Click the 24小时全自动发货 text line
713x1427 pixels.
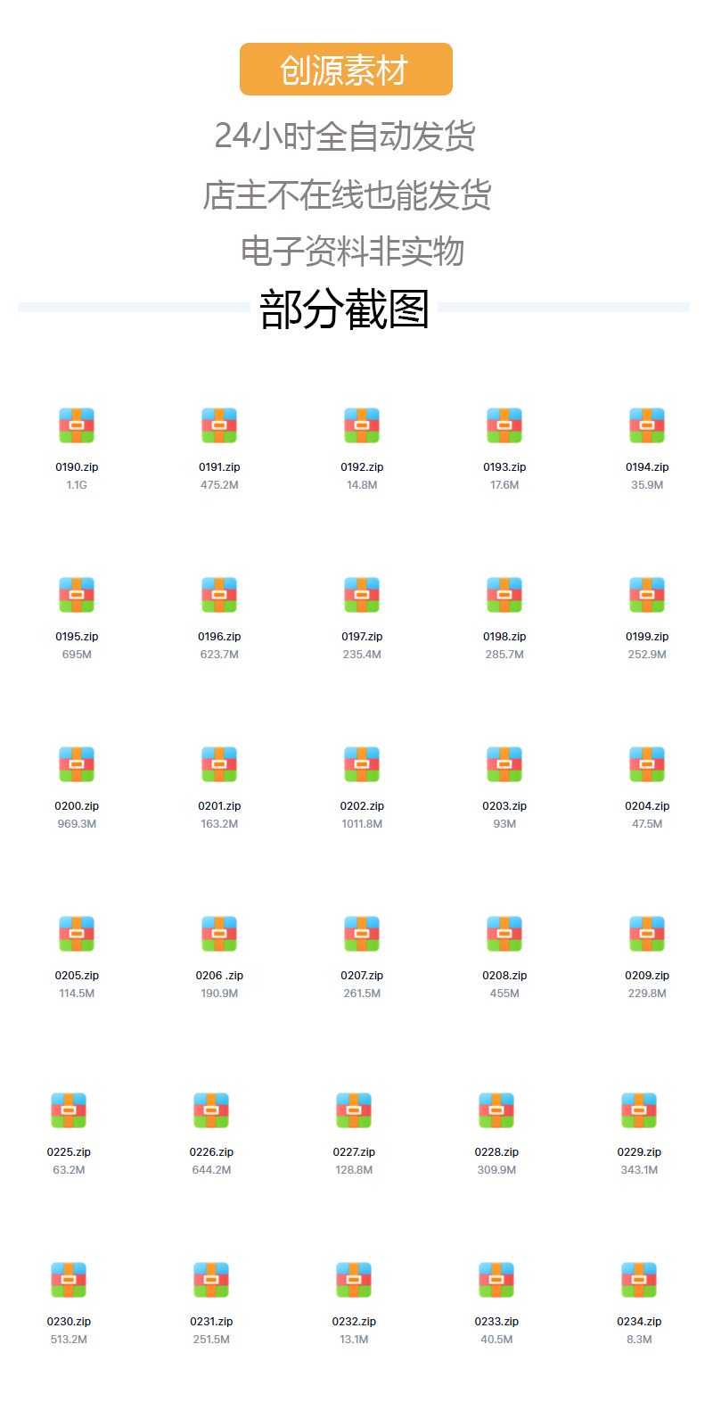point(345,136)
